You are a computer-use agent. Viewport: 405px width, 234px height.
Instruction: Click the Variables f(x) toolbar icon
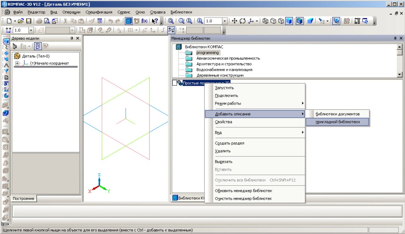(144, 21)
